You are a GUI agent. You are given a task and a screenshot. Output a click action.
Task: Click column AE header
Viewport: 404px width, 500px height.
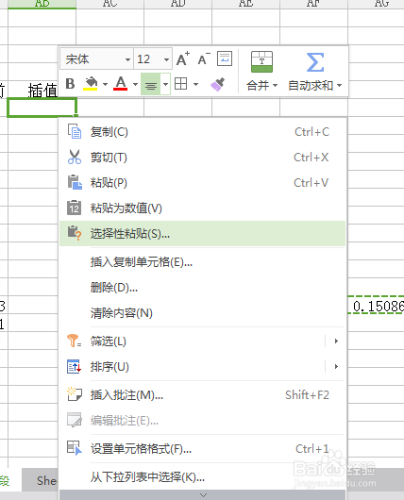245,4
